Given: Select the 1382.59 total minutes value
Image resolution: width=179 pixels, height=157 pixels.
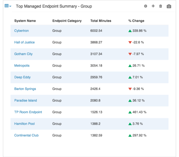Looking at the screenshot, I should 96,135.
